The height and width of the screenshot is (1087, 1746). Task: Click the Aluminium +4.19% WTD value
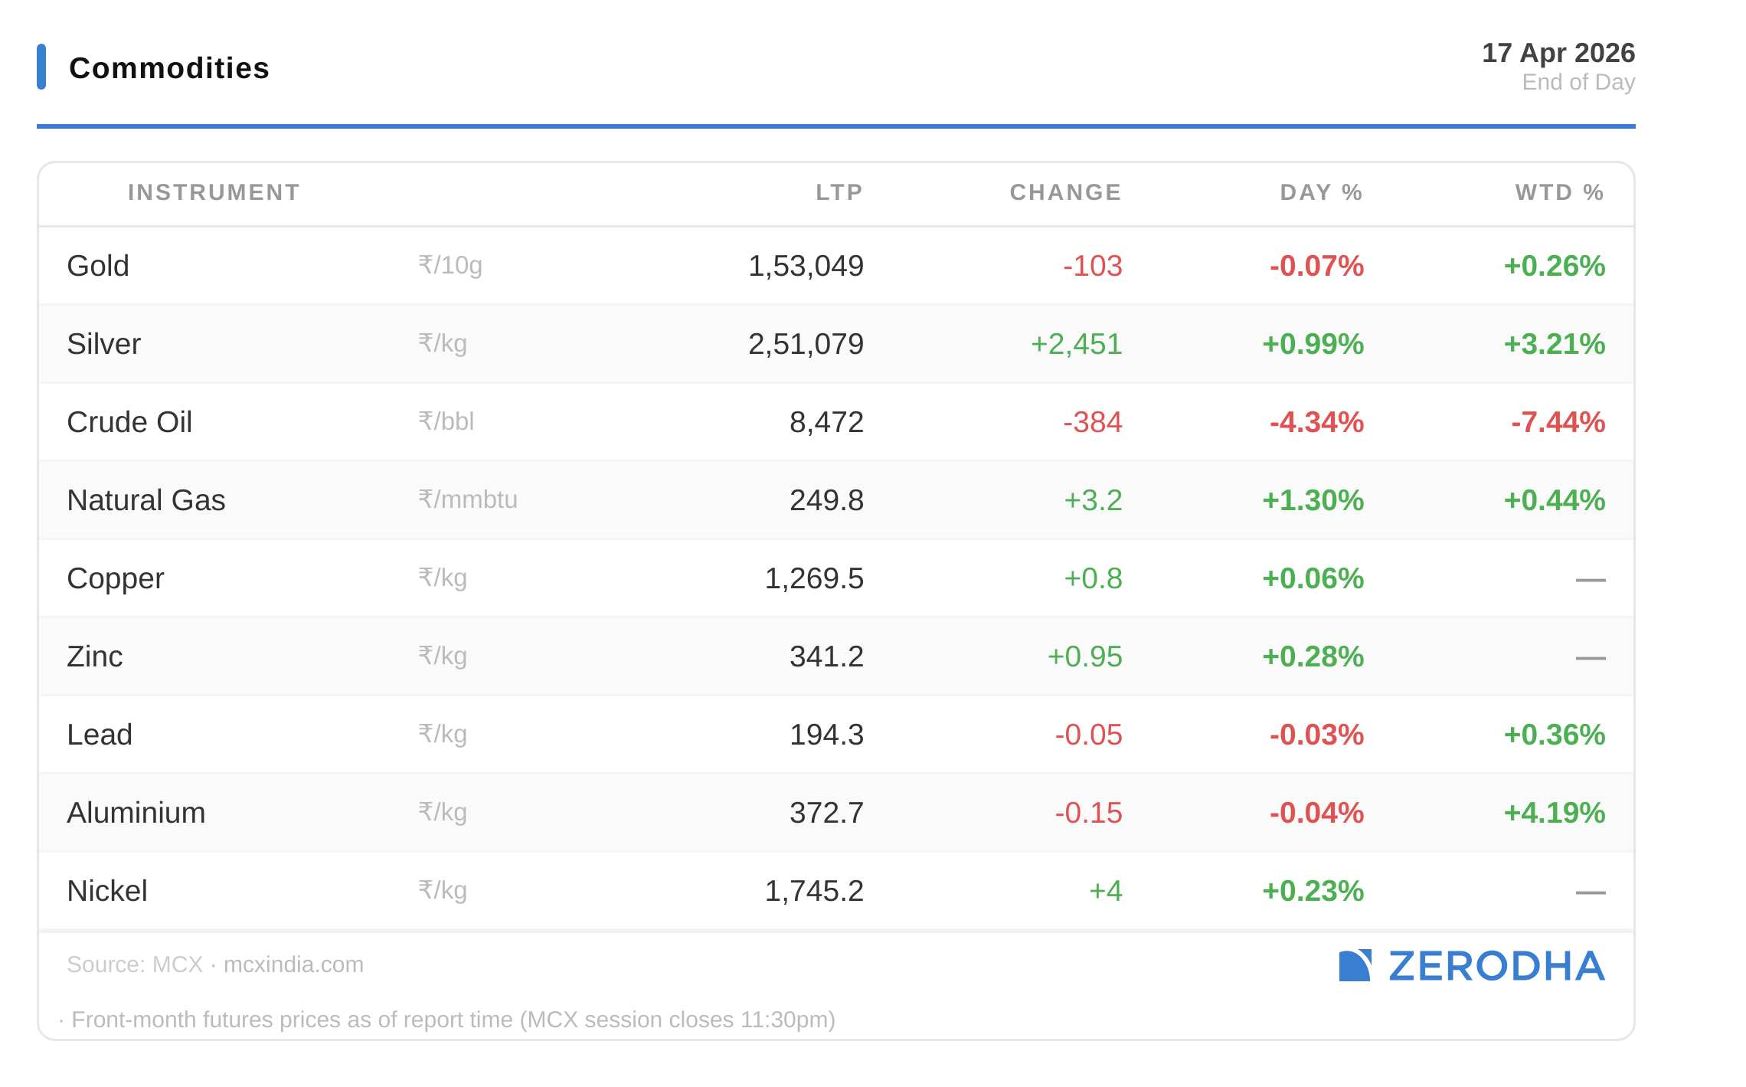pos(1554,813)
